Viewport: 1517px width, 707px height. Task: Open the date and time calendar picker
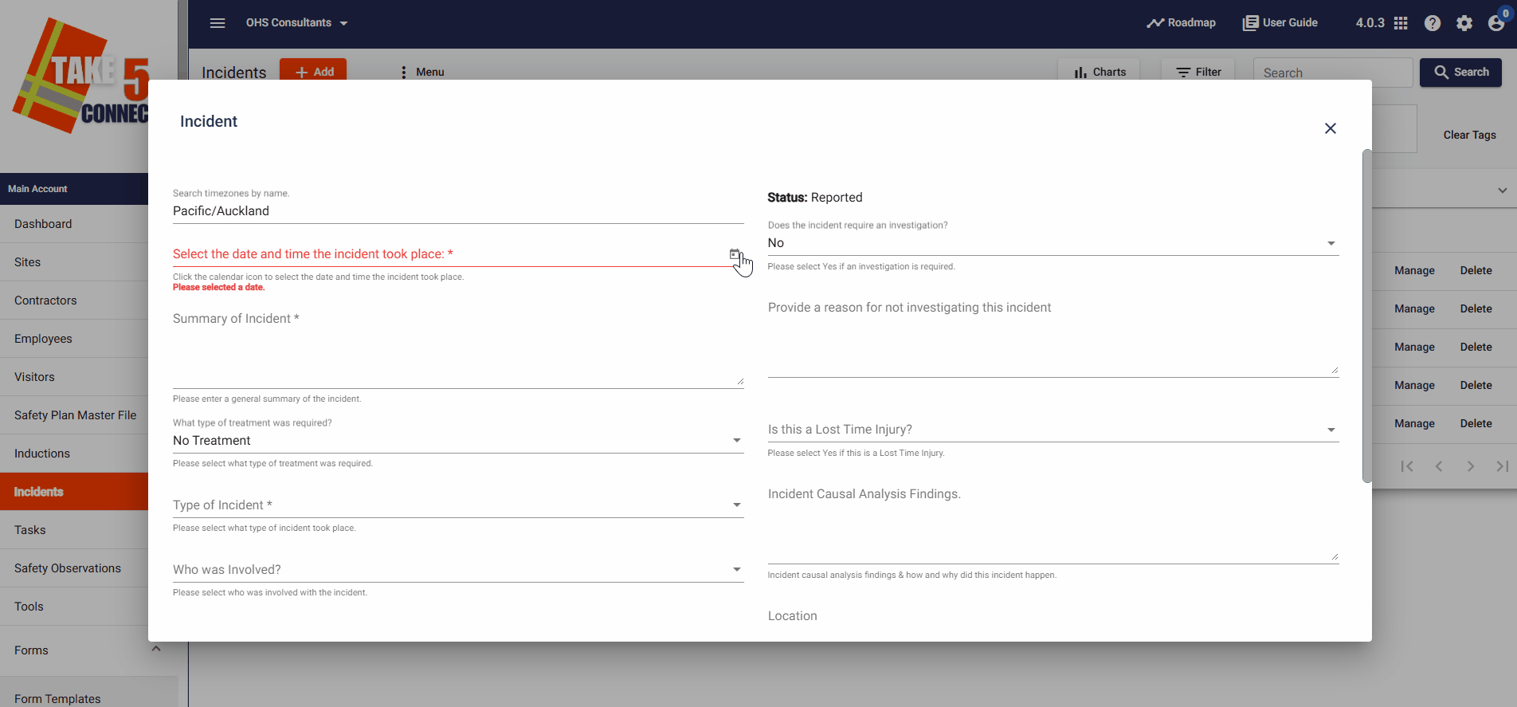click(735, 254)
